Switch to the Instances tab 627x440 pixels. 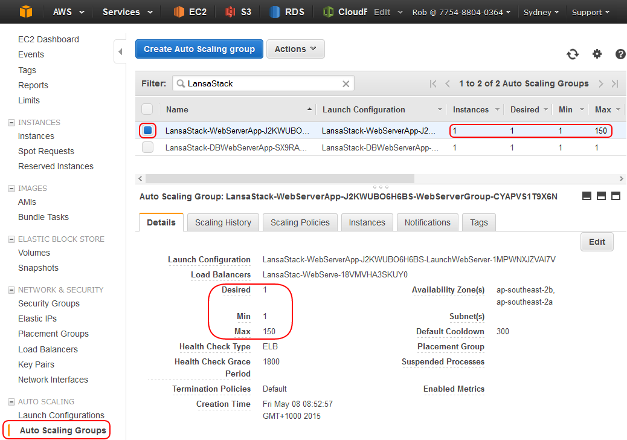(367, 222)
